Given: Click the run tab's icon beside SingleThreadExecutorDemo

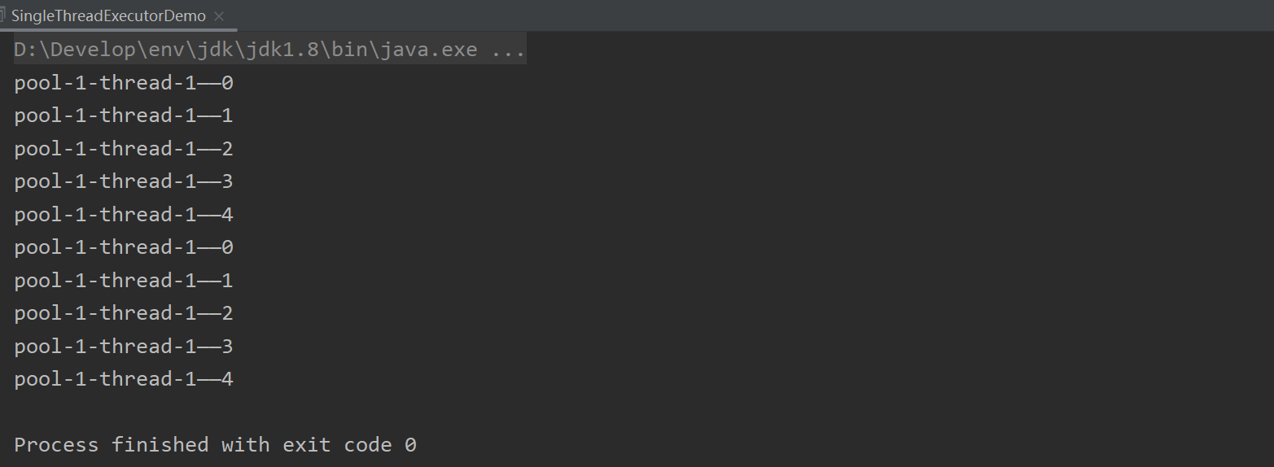Looking at the screenshot, I should pyautogui.click(x=2, y=16).
